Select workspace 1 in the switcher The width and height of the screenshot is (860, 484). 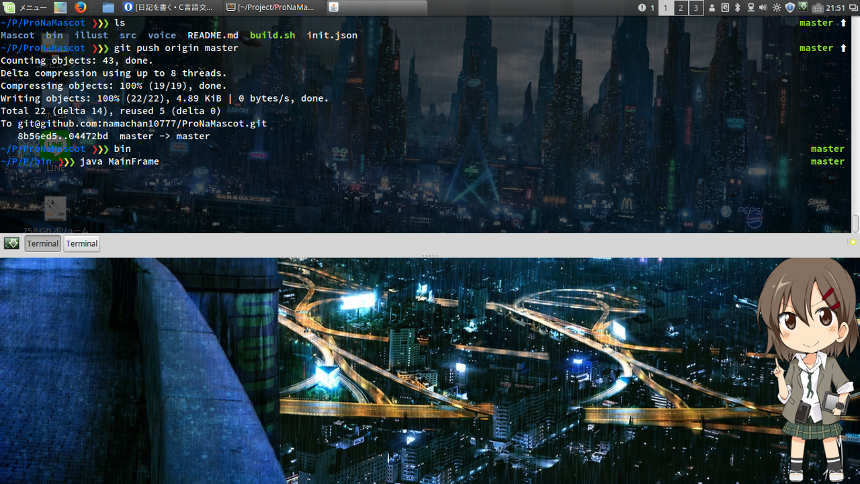[665, 8]
